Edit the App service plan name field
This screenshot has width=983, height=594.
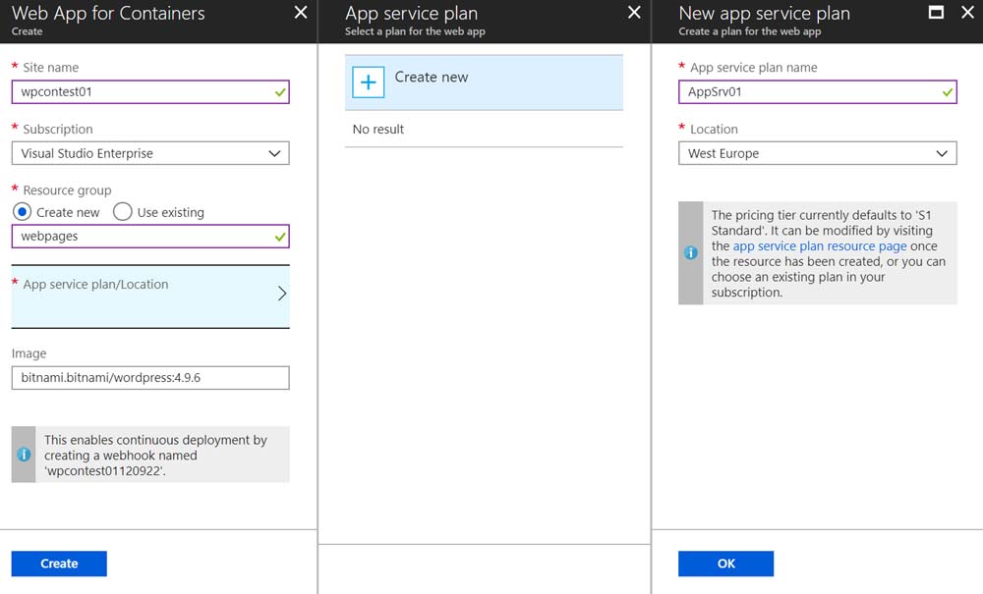click(808, 92)
